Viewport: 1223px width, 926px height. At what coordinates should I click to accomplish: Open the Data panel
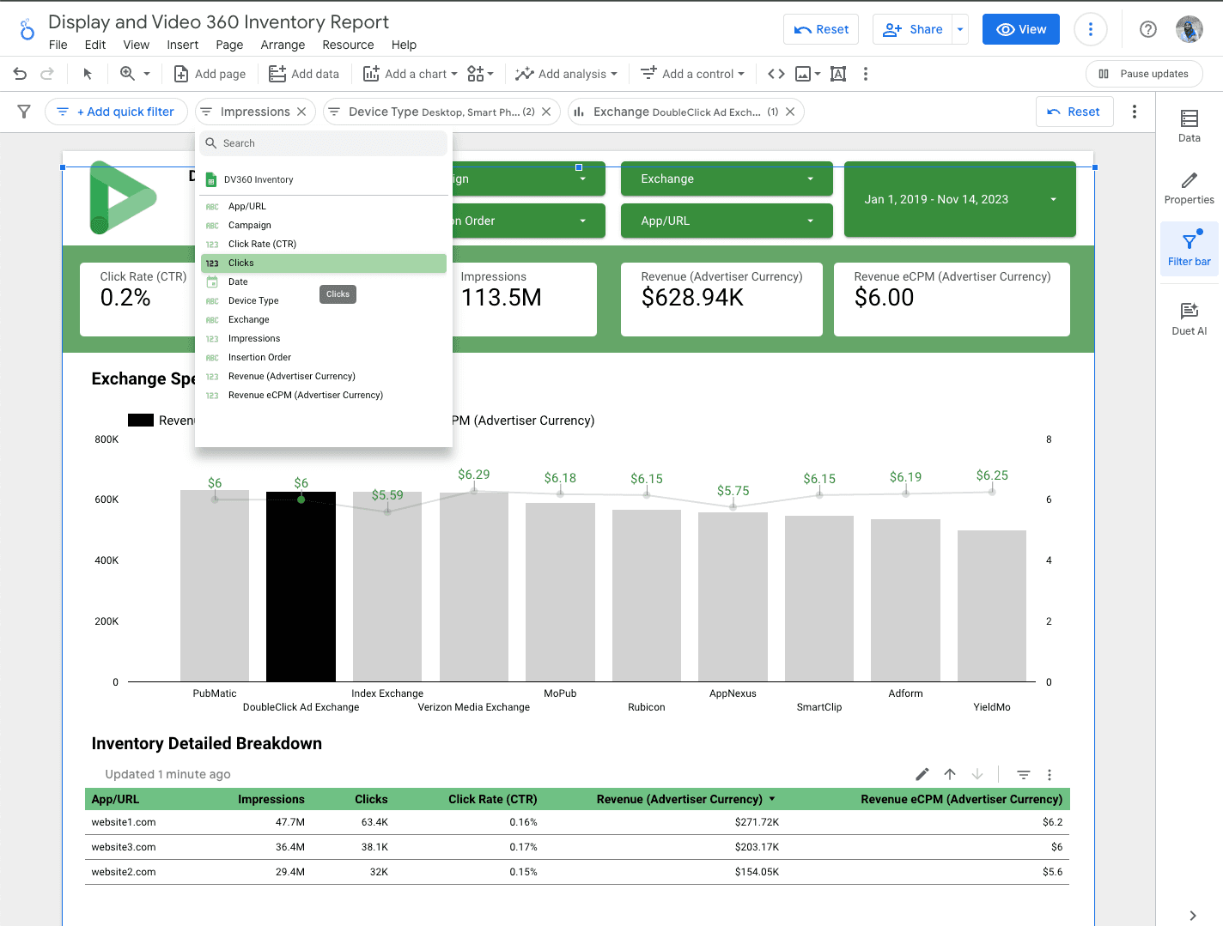coord(1190,125)
